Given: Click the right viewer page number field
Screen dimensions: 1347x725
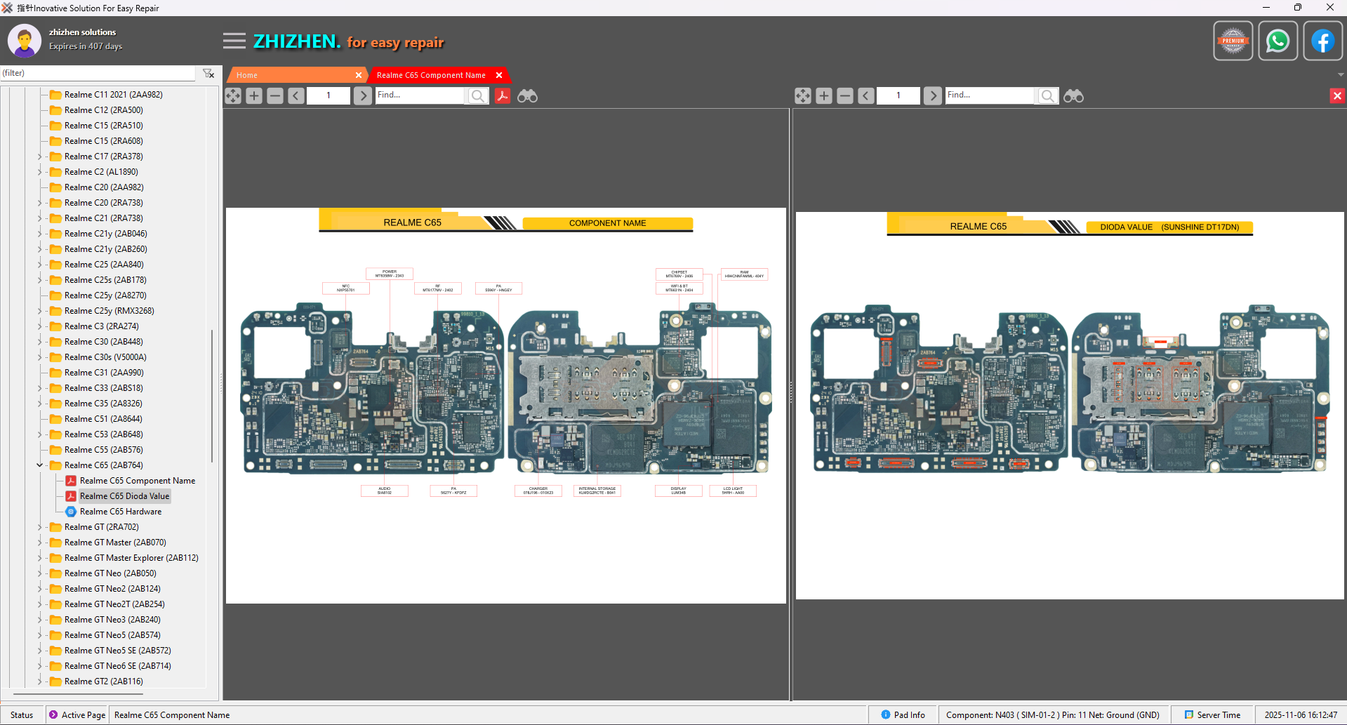Looking at the screenshot, I should point(898,95).
